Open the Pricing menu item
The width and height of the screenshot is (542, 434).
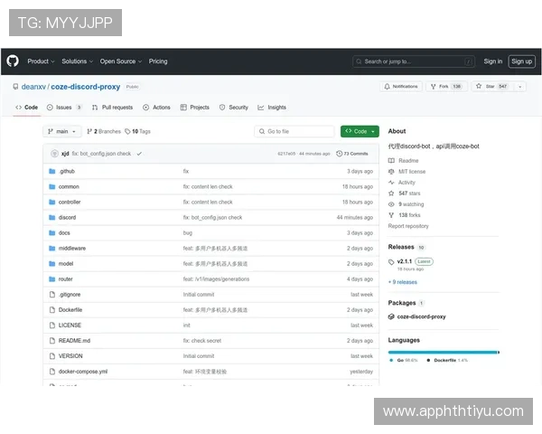[x=158, y=61]
